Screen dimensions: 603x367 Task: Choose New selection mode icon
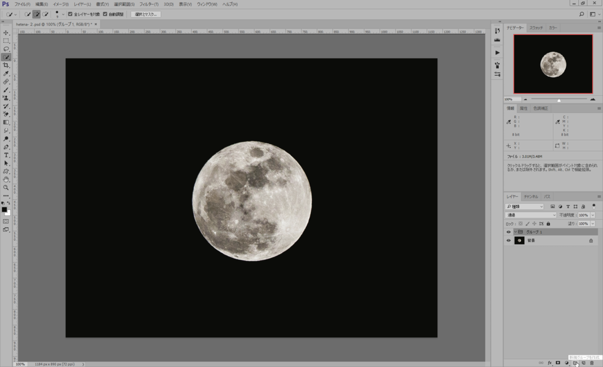click(27, 14)
